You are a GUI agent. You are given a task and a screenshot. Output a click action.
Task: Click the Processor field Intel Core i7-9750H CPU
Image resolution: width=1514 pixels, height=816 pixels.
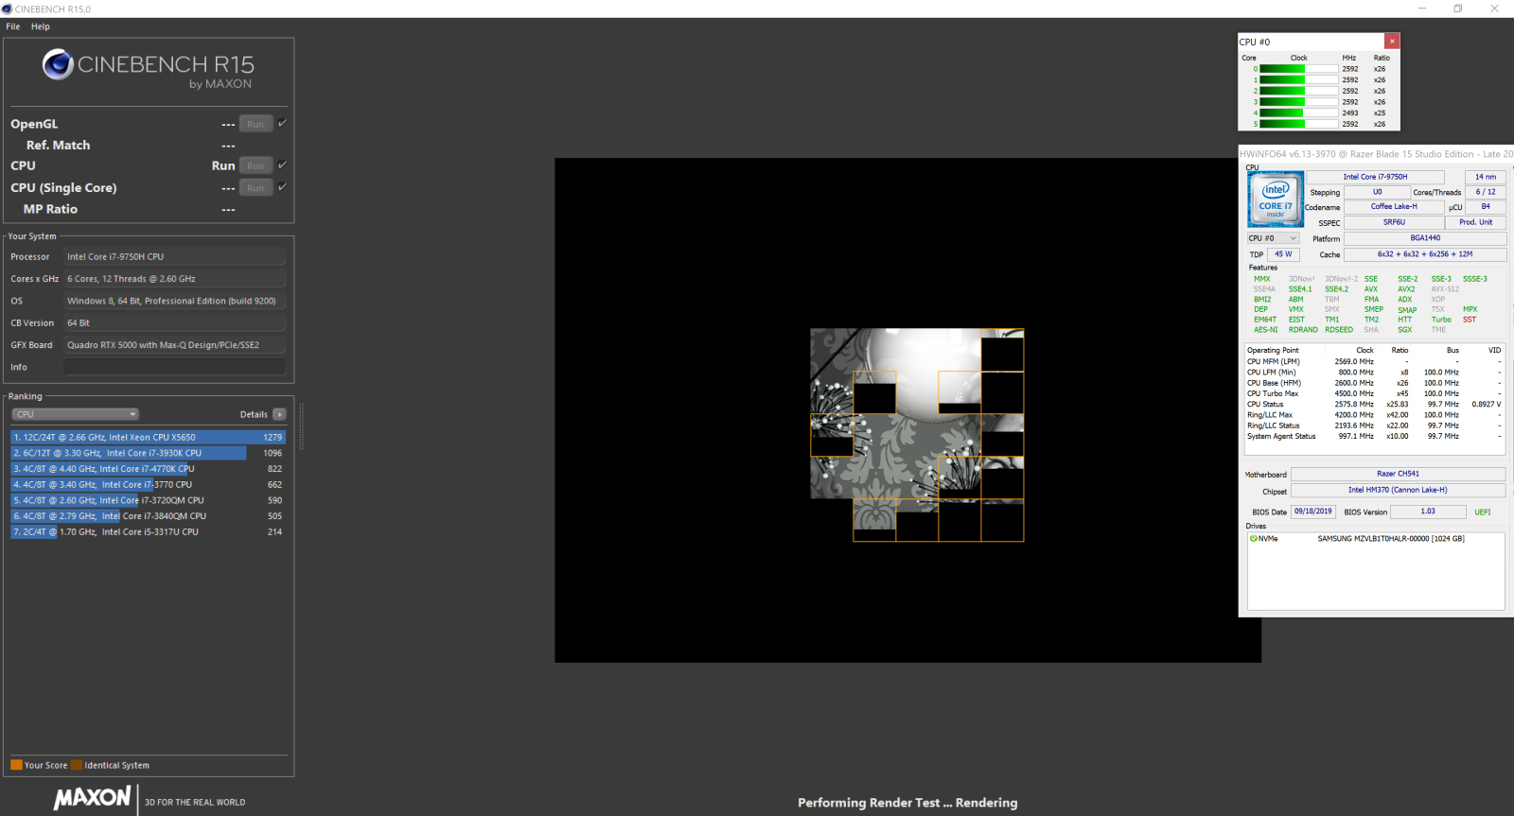click(x=174, y=256)
